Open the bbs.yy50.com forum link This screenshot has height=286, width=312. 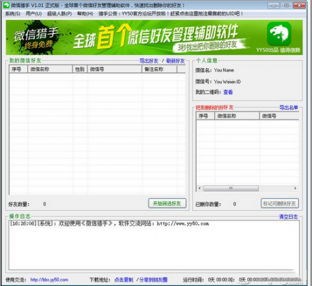(x=49, y=280)
